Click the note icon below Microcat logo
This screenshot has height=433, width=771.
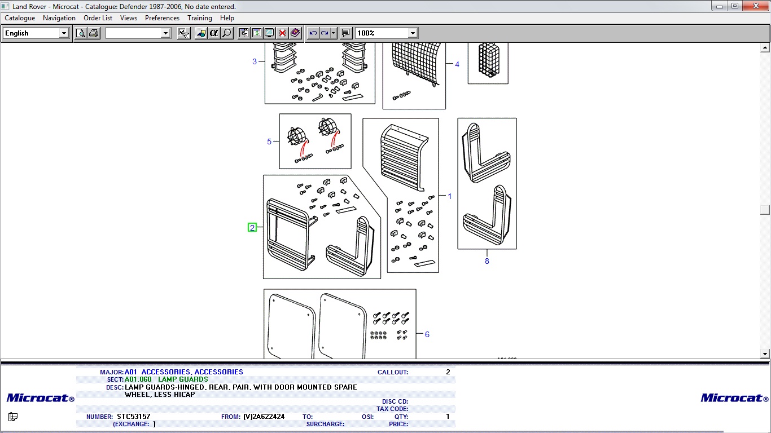coord(13,417)
